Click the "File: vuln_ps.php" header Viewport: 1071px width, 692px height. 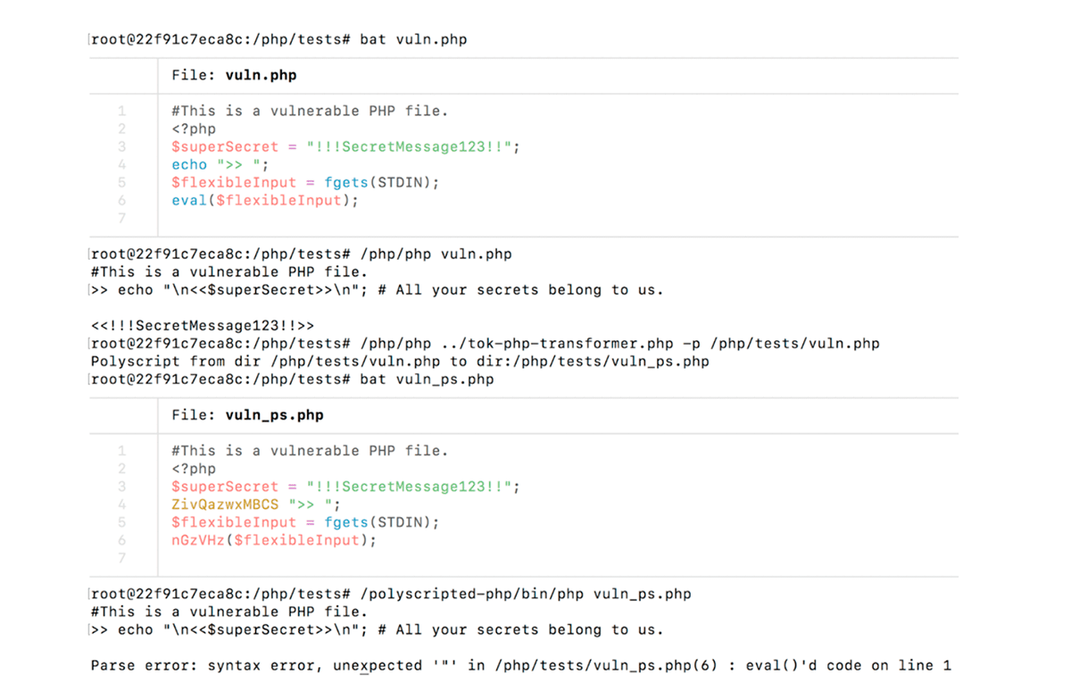click(x=247, y=415)
